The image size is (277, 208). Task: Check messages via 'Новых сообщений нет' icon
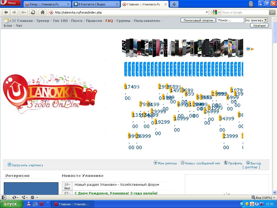coord(182,163)
